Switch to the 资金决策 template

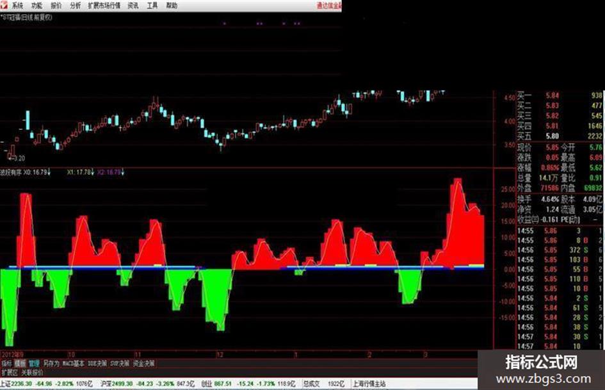click(x=144, y=363)
